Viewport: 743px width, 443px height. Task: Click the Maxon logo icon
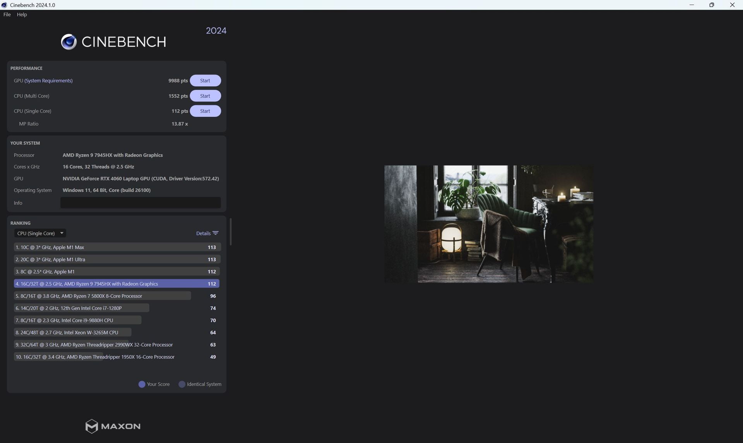click(91, 426)
